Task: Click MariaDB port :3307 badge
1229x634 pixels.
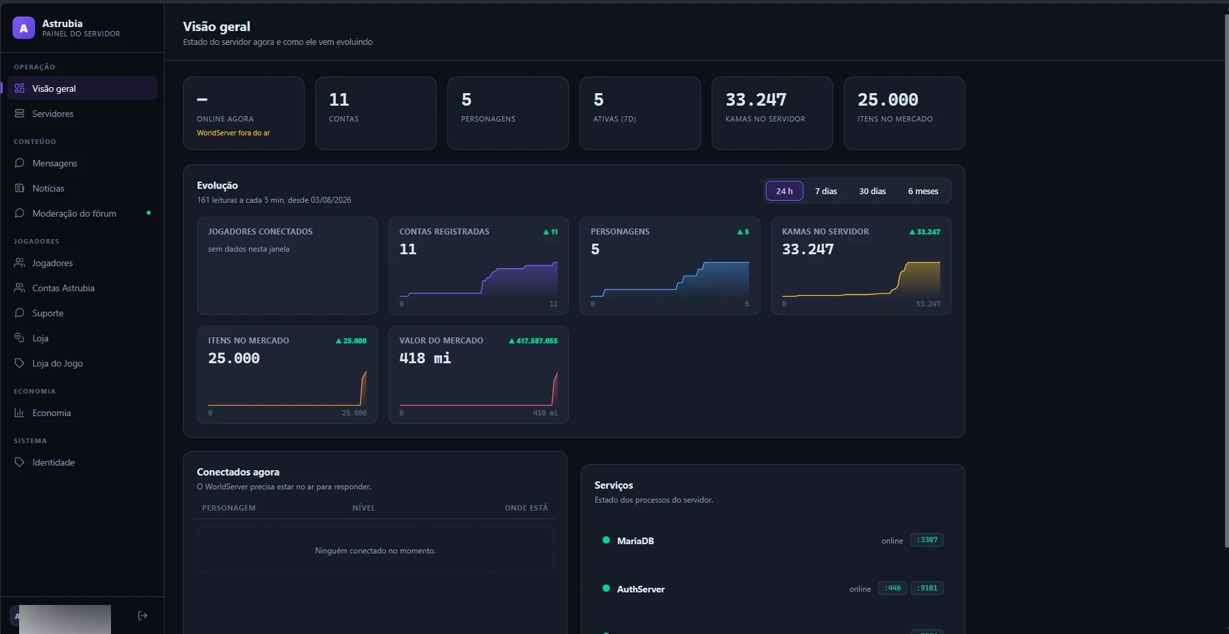Action: pos(927,540)
